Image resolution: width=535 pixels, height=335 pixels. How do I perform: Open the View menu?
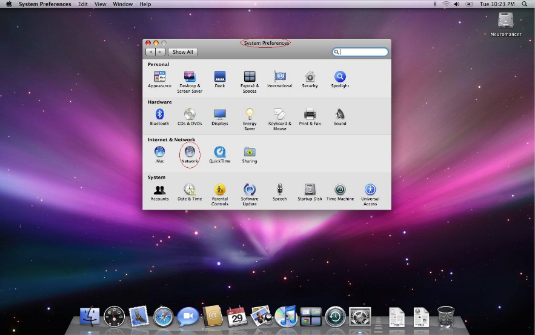pos(101,4)
